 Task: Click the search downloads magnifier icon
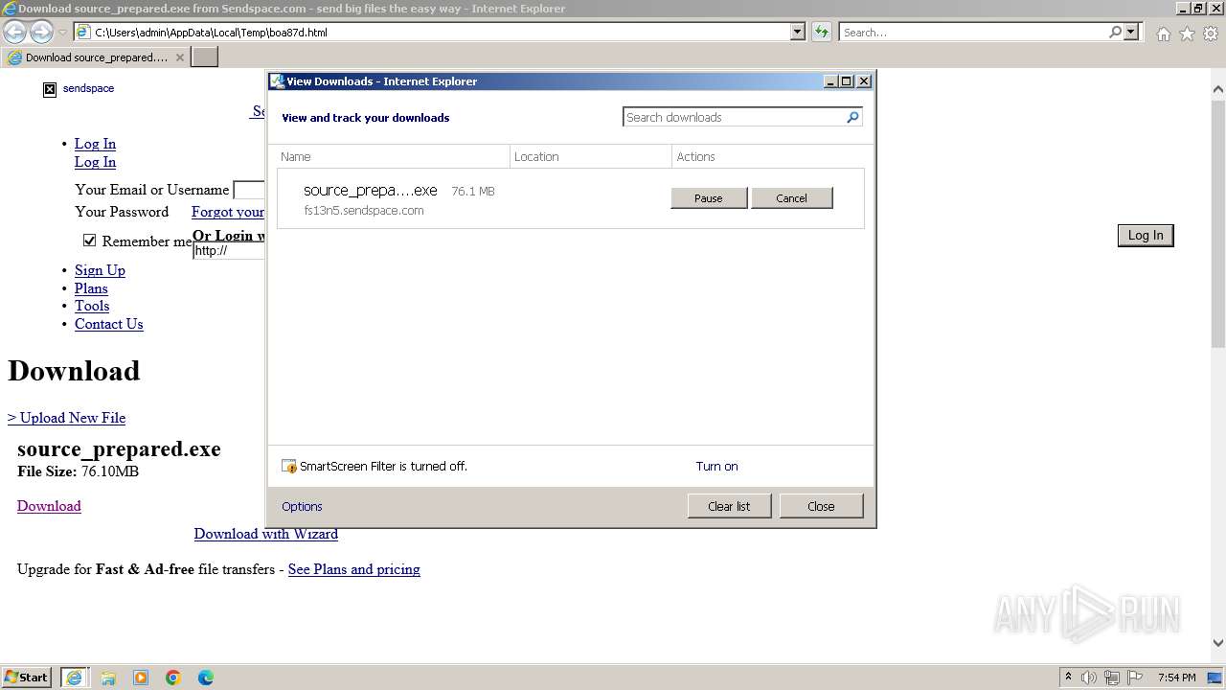coord(852,117)
